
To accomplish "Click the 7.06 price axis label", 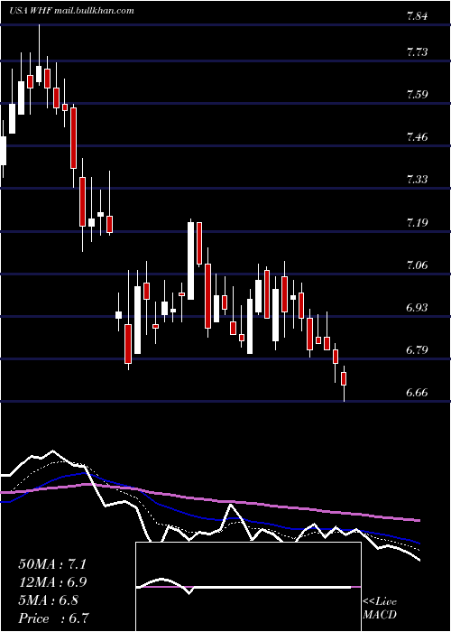I will click(417, 265).
